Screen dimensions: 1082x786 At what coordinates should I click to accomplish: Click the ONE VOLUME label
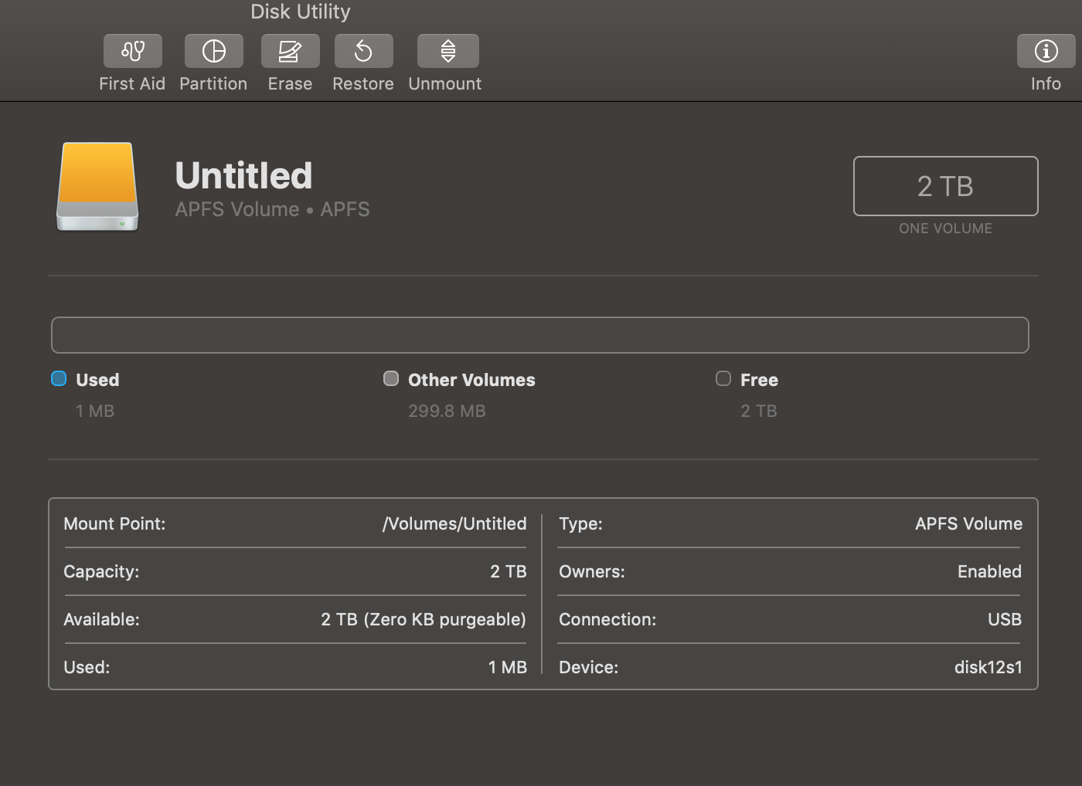click(945, 229)
